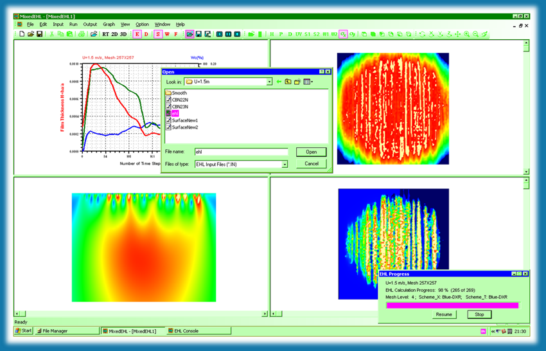Select the green W1 plot button
The image size is (546, 351).
tap(326, 34)
